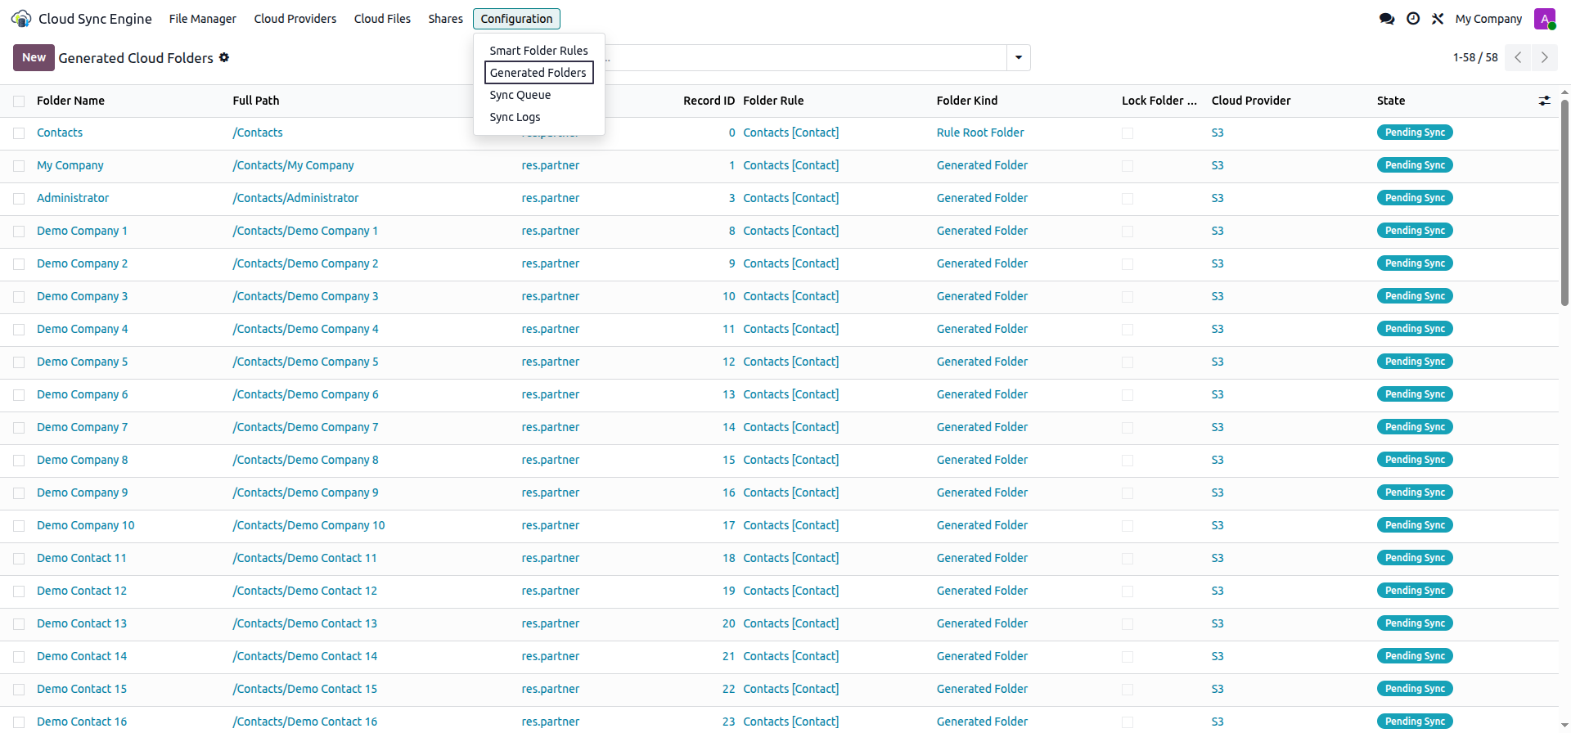Open the Demo Company 10 folder record

click(86, 526)
